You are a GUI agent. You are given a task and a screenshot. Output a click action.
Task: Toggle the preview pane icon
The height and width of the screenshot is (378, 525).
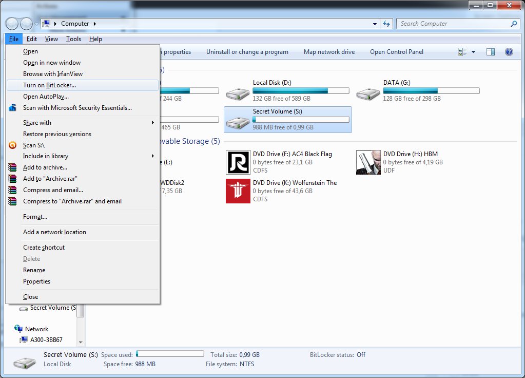coord(491,52)
